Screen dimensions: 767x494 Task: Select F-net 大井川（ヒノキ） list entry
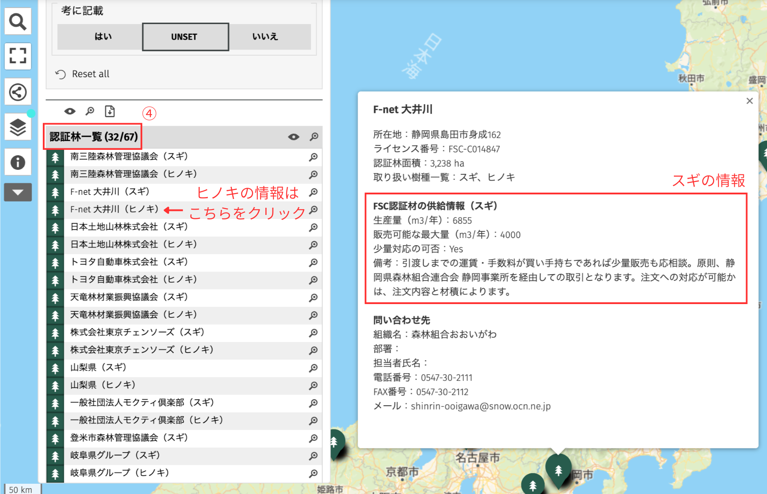114,210
